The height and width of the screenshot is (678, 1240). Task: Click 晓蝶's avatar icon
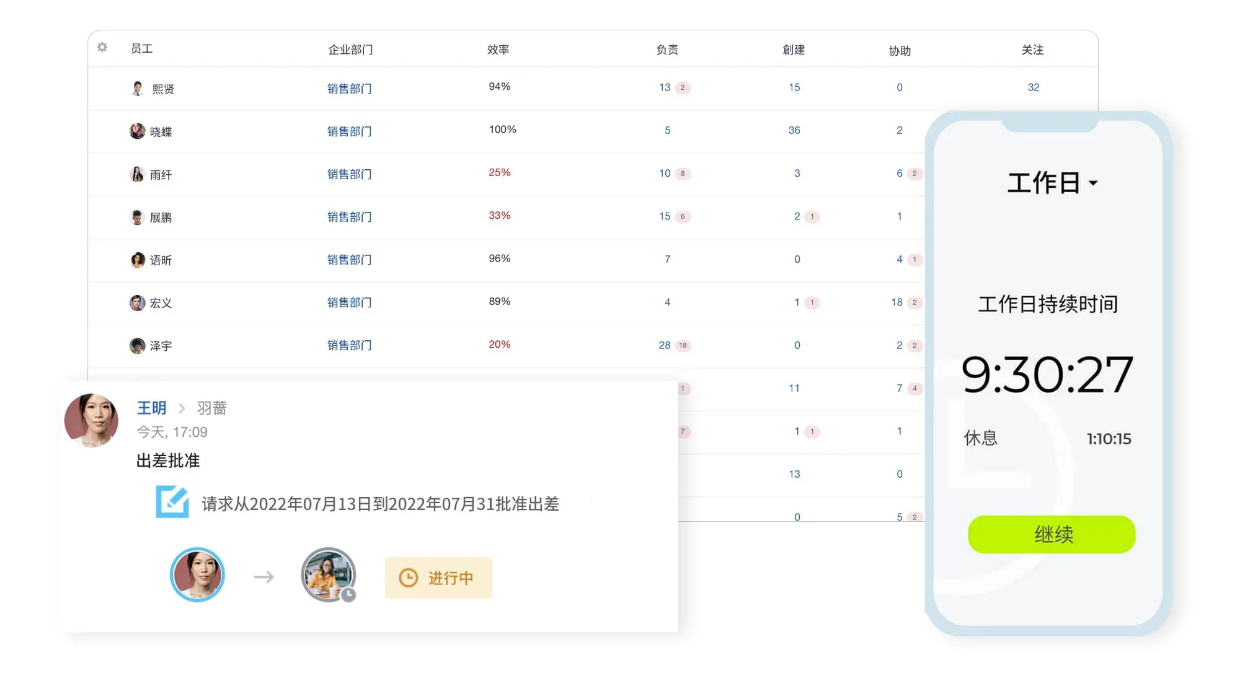click(138, 131)
